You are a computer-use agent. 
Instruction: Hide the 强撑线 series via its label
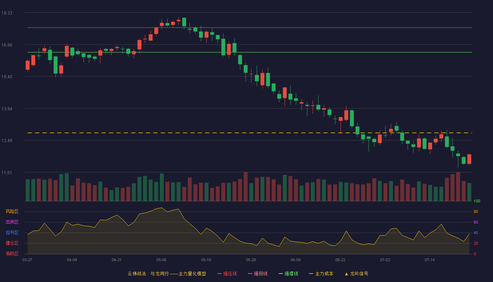pyautogui.click(x=291, y=274)
